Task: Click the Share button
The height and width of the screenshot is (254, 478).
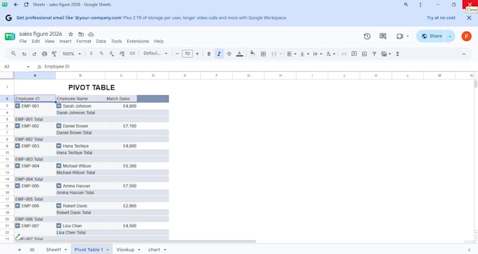Action: pos(432,36)
